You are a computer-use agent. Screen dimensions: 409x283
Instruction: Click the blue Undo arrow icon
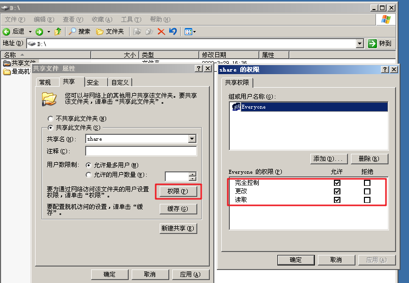(x=173, y=32)
